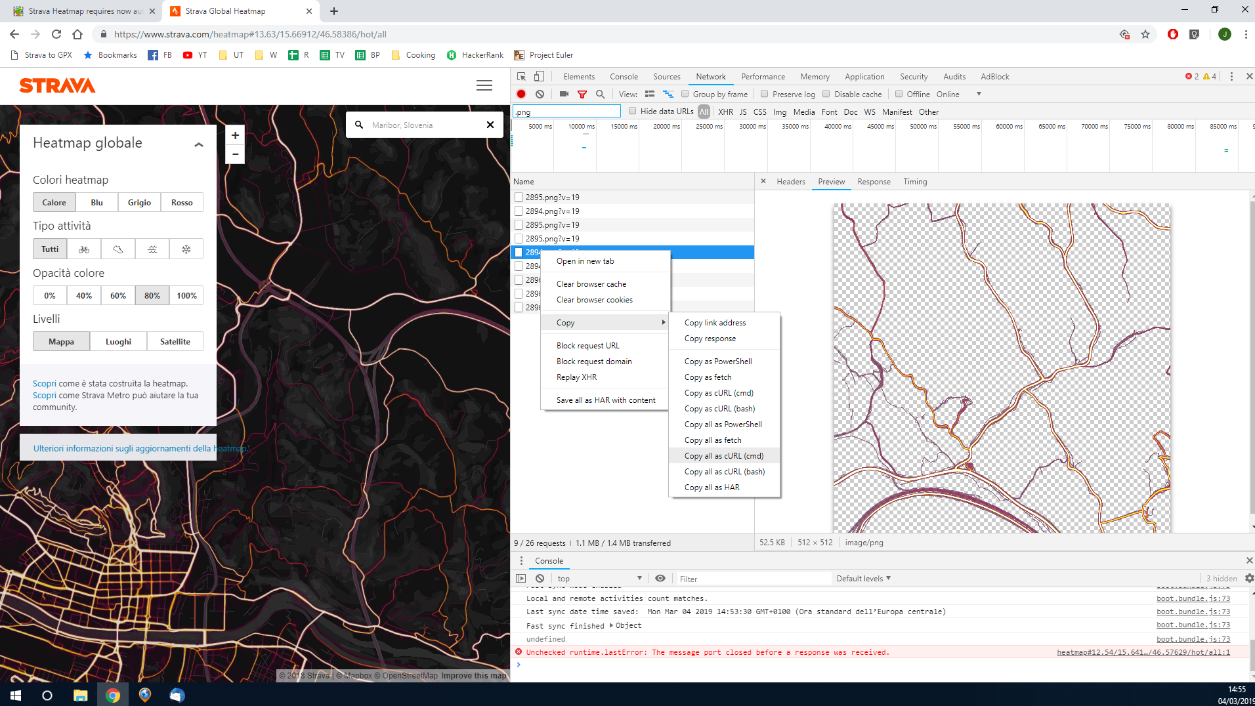Open the console top context dropdown
This screenshot has height=706, width=1255.
(599, 579)
